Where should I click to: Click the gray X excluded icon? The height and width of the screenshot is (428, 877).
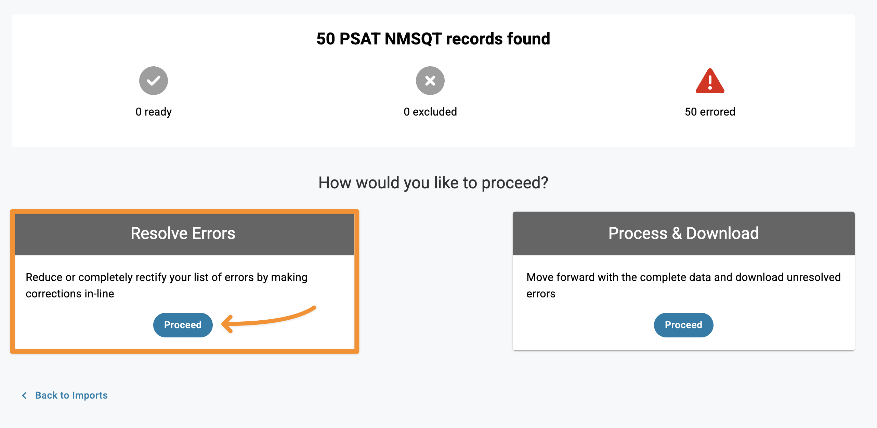tap(430, 81)
